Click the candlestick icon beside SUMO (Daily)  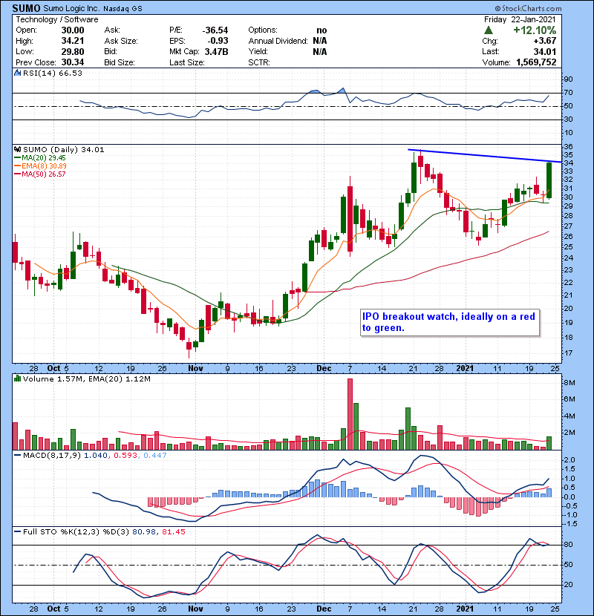(x=17, y=149)
